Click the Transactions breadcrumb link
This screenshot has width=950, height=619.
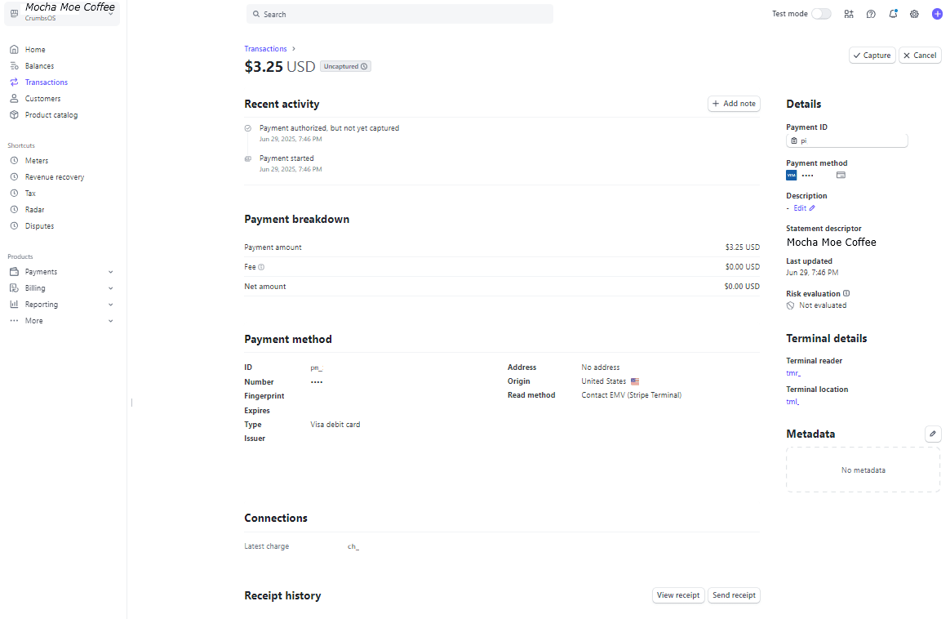(x=265, y=49)
